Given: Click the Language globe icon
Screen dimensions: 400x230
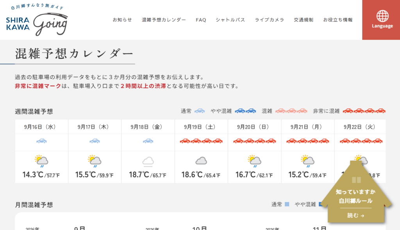Looking at the screenshot, I should (382, 16).
